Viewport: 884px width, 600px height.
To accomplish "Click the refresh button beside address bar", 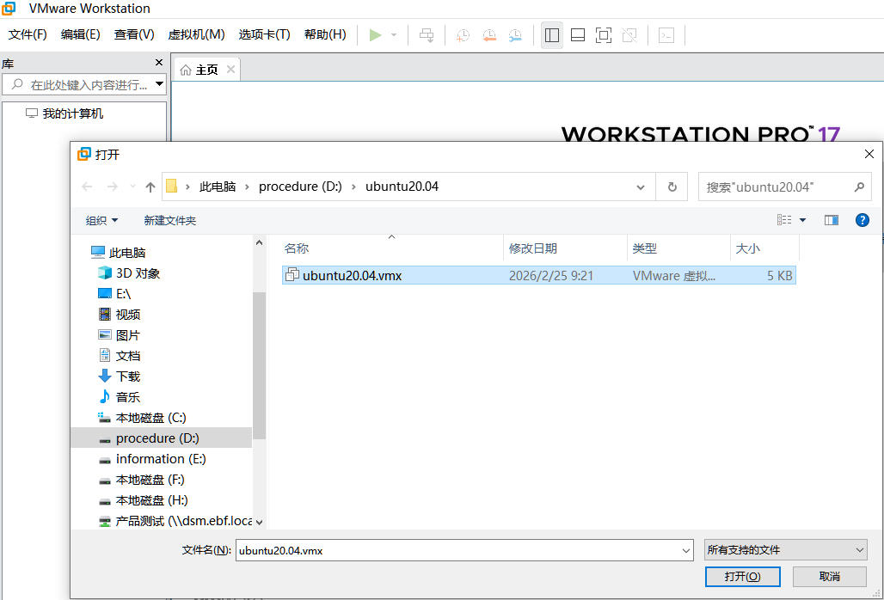I will point(672,187).
